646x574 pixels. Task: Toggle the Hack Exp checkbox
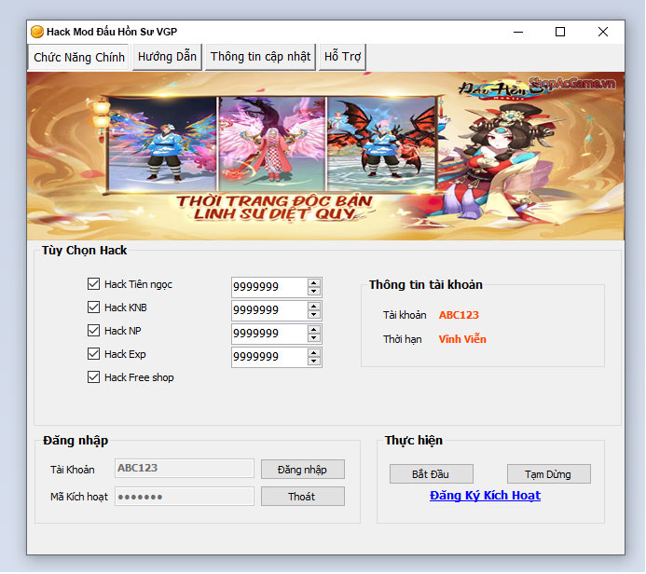[x=93, y=354]
